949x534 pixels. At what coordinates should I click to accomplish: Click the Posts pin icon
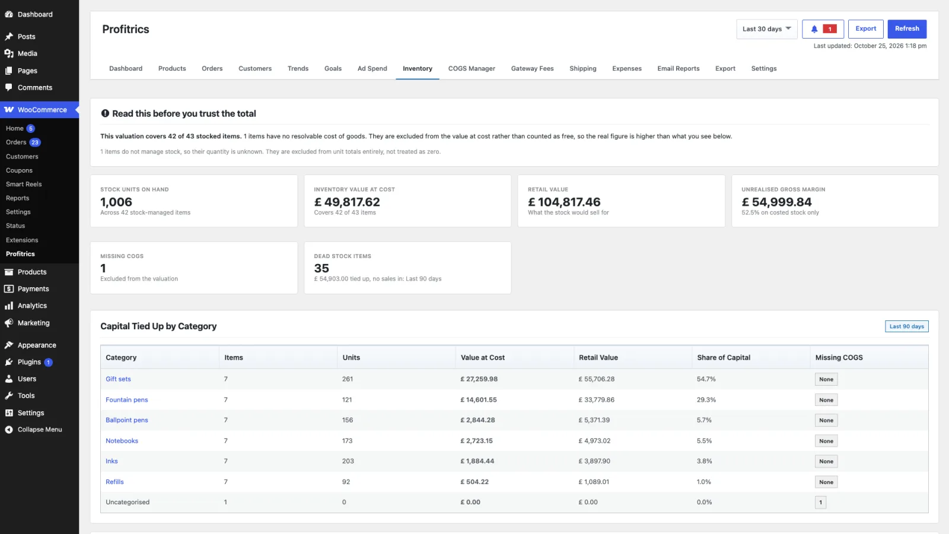click(9, 37)
